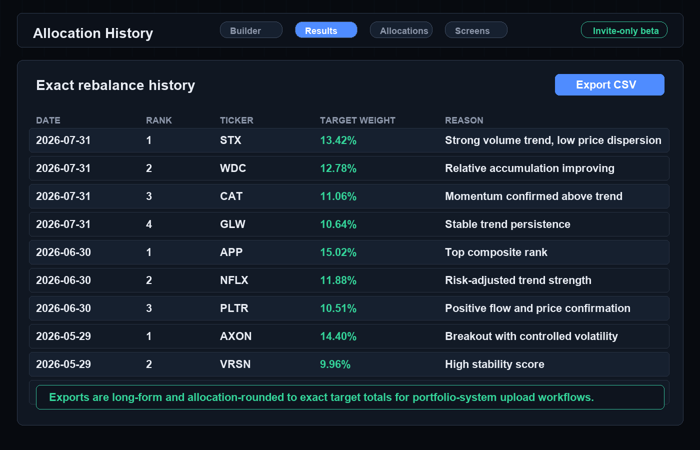Click the 14.40% target weight value
This screenshot has height=450, width=700.
[338, 336]
